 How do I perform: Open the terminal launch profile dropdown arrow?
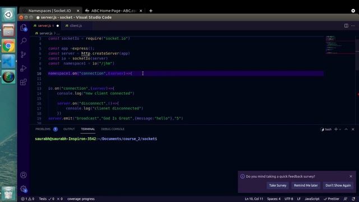[340, 130]
